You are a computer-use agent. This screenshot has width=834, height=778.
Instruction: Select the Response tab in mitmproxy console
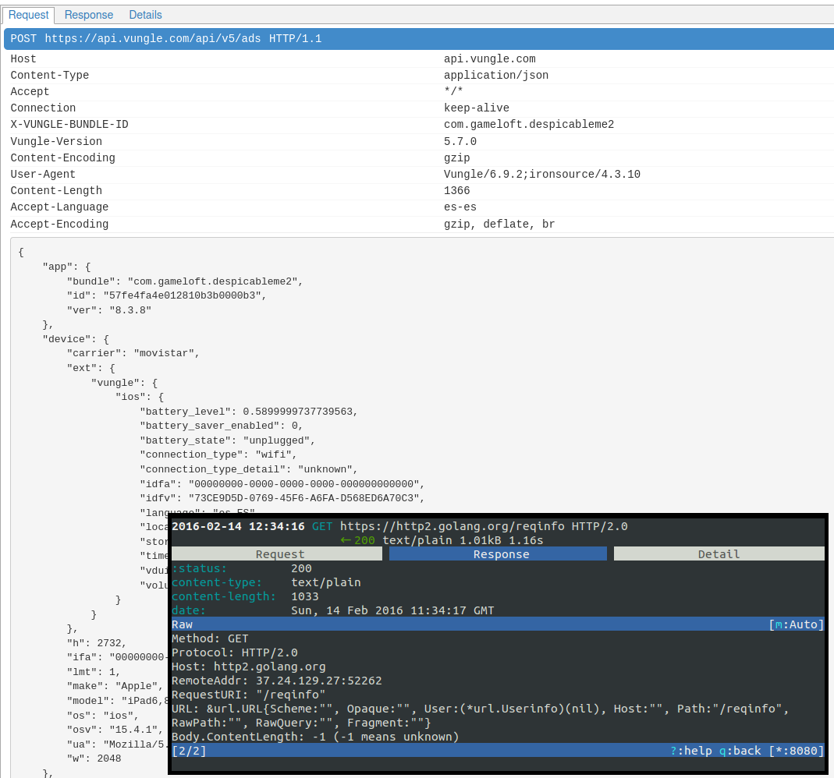click(x=498, y=554)
